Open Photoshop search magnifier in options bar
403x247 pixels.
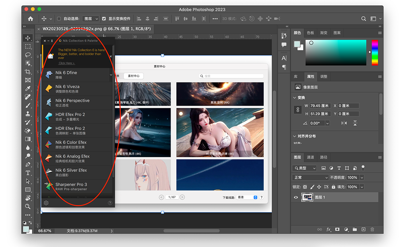point(364,19)
